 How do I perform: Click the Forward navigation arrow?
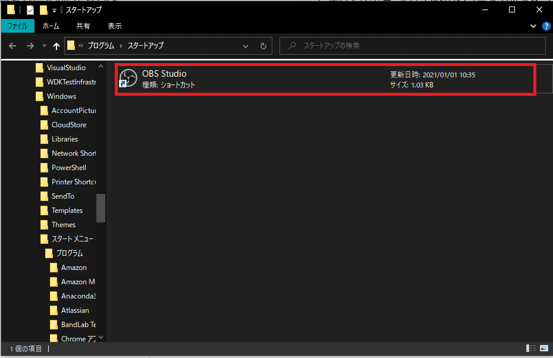[30, 46]
